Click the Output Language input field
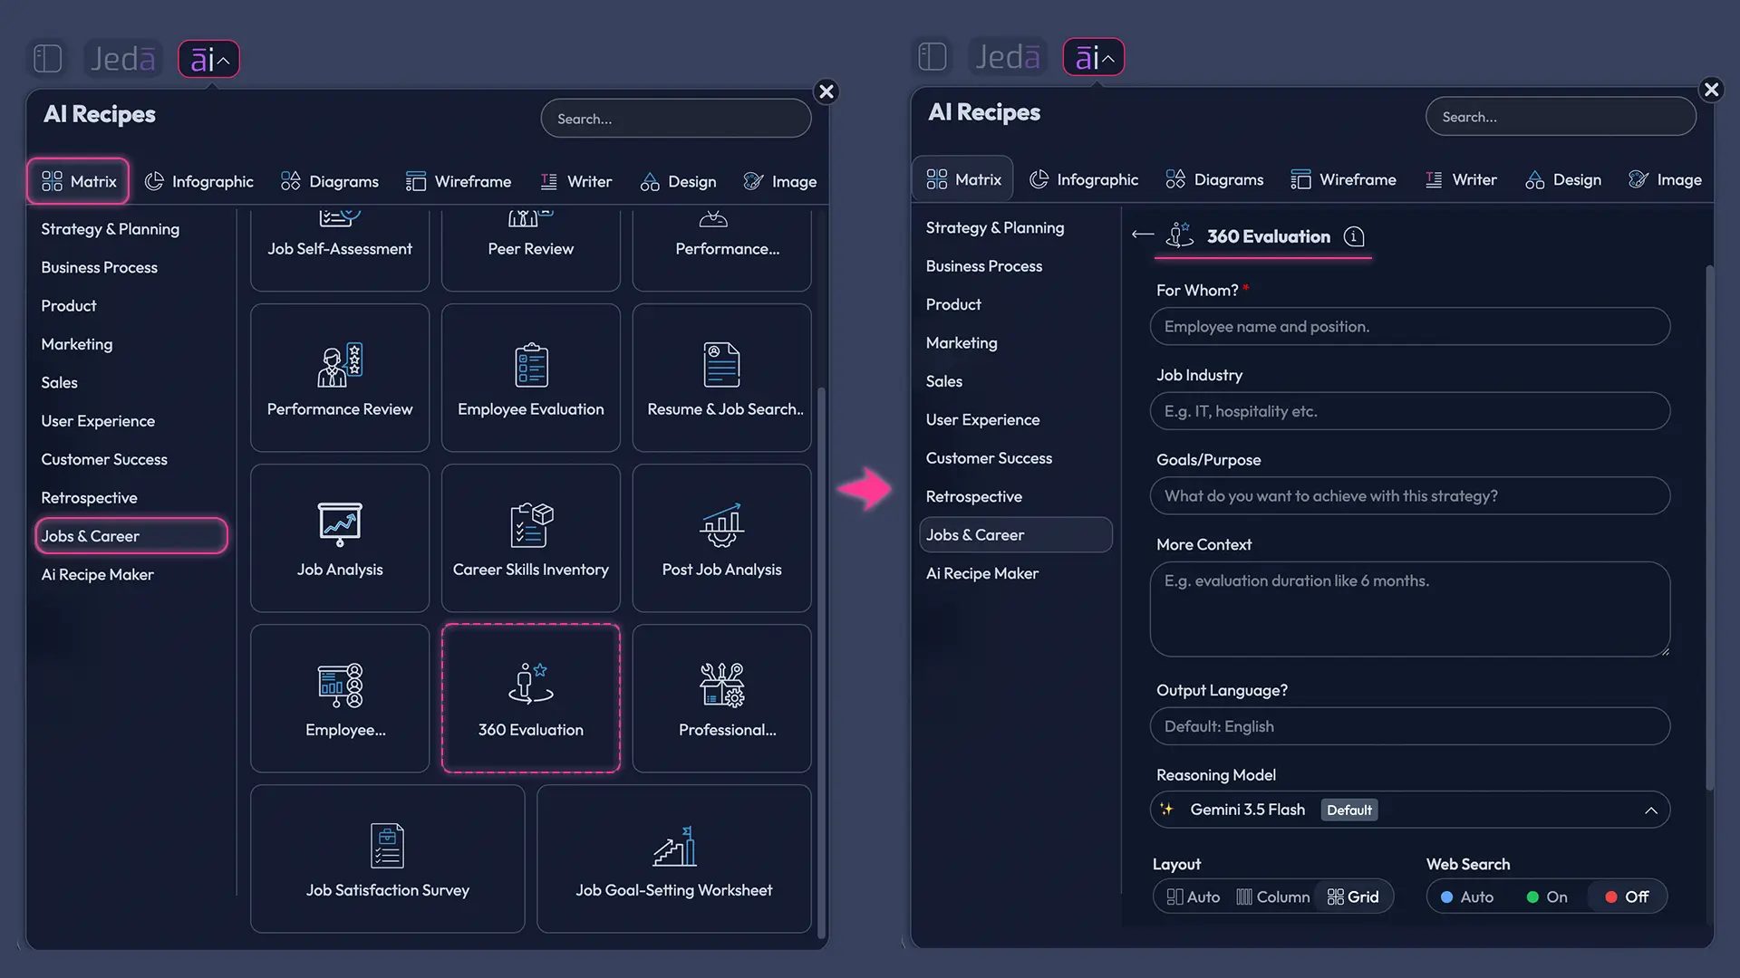 pyautogui.click(x=1410, y=726)
